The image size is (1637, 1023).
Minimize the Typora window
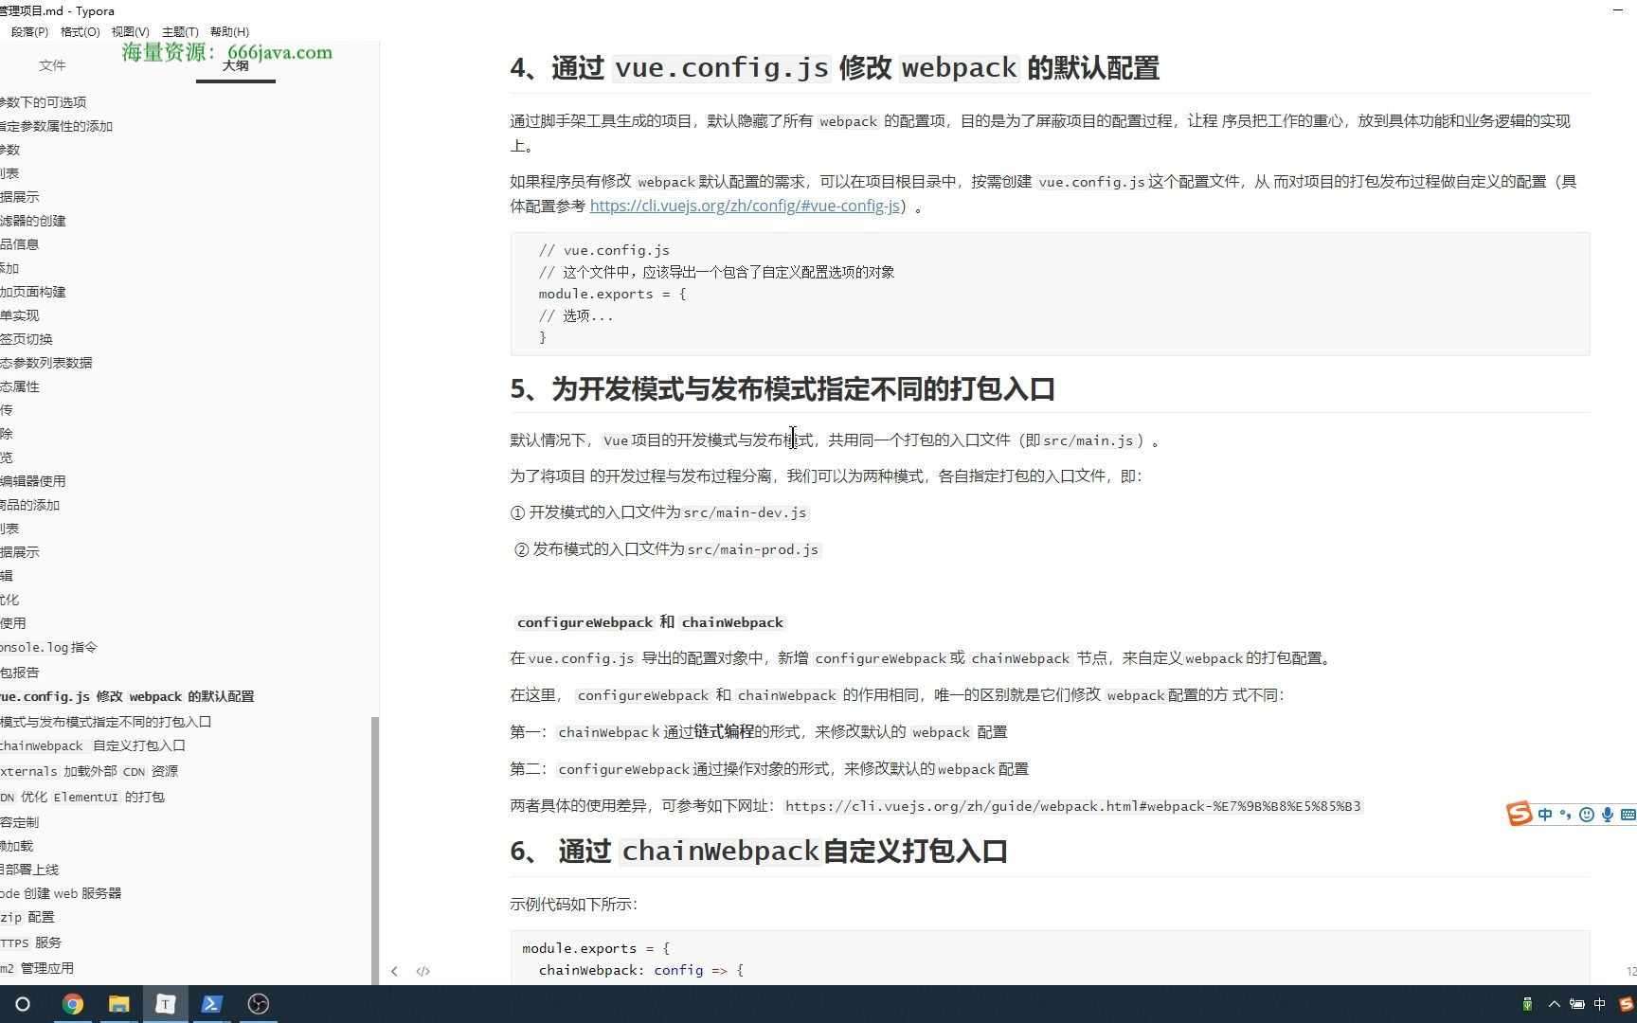[1617, 9]
